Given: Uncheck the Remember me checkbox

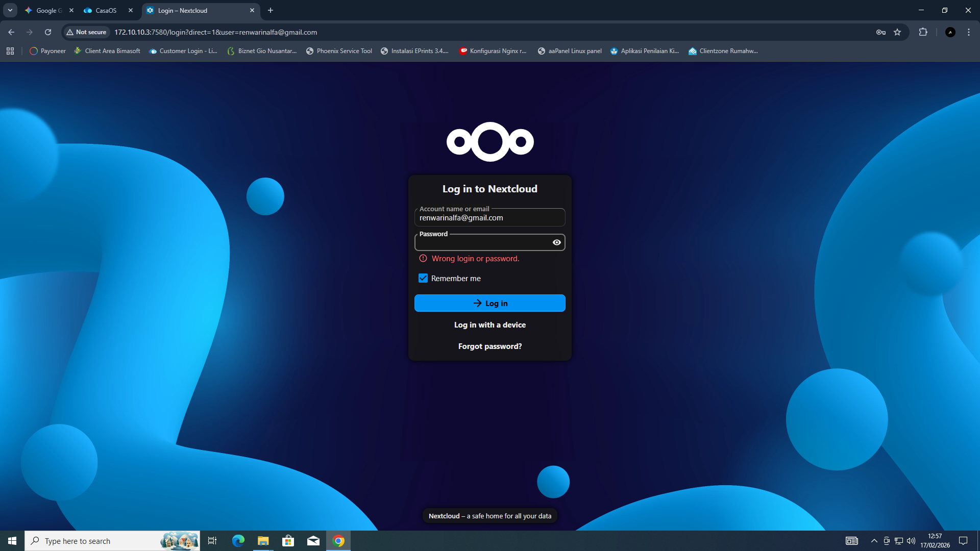Looking at the screenshot, I should [x=423, y=278].
